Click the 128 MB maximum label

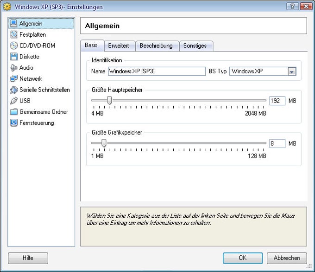[x=257, y=156]
